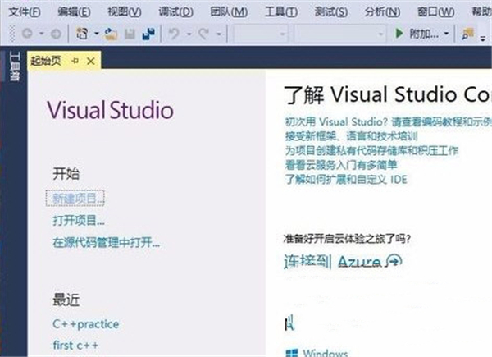The image size is (492, 357).
Task: Click the undo toolbar icon
Action: 174,34
